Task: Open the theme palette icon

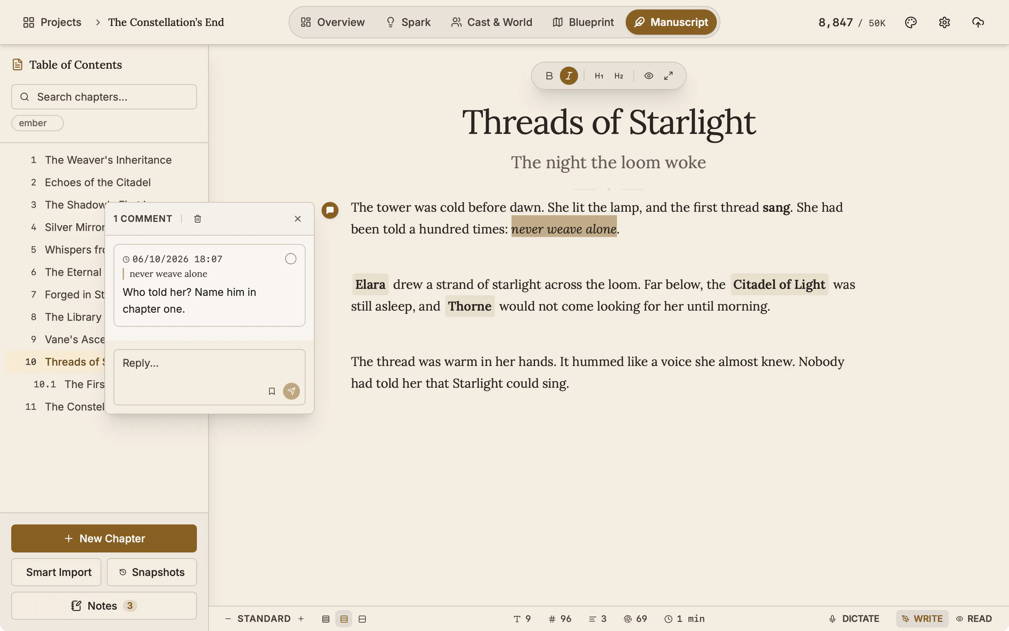Action: (911, 22)
